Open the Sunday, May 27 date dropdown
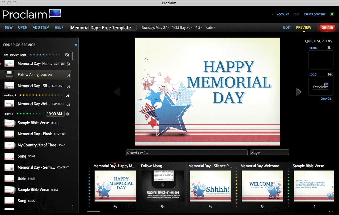339x215 pixels. click(x=155, y=28)
